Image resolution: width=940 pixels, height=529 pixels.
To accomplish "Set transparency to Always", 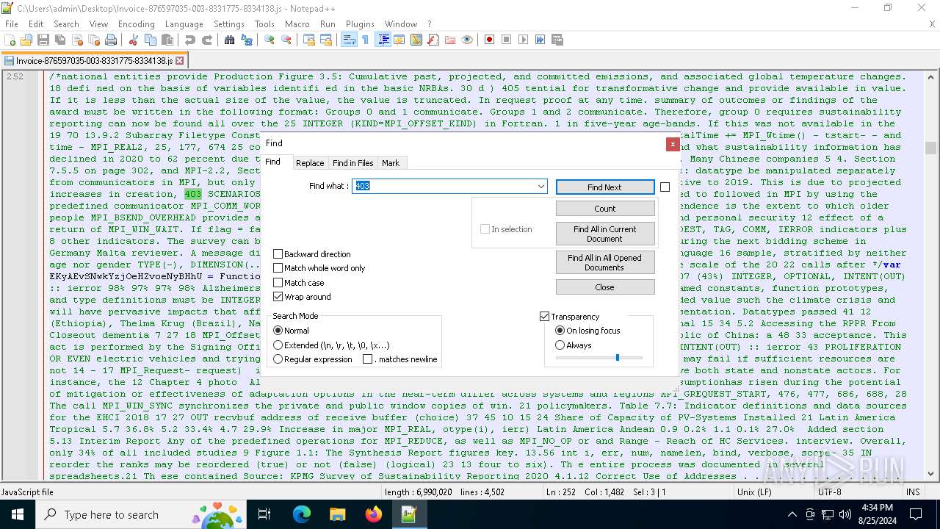I will pos(560,345).
